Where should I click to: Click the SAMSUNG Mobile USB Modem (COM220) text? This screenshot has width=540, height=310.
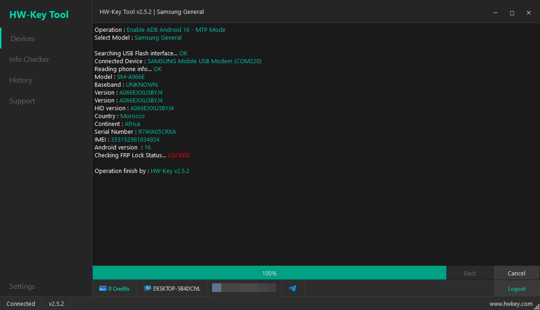pos(204,61)
